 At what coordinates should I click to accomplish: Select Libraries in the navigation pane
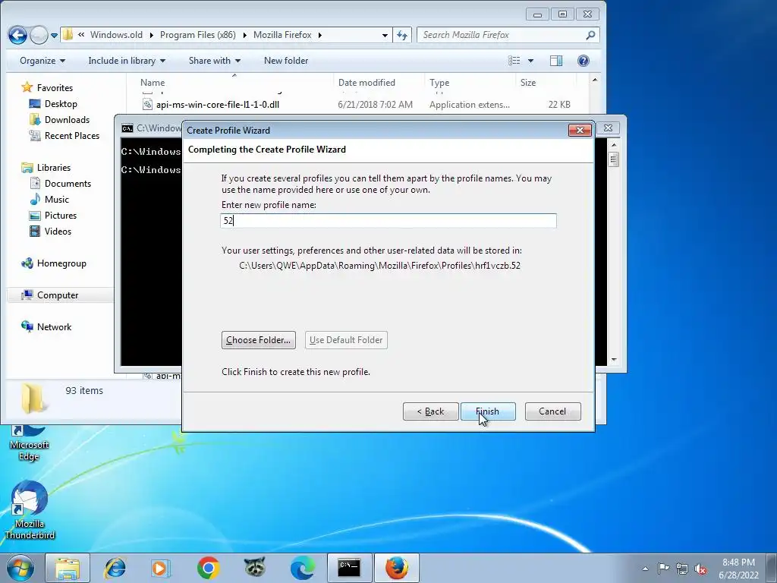[x=54, y=168]
